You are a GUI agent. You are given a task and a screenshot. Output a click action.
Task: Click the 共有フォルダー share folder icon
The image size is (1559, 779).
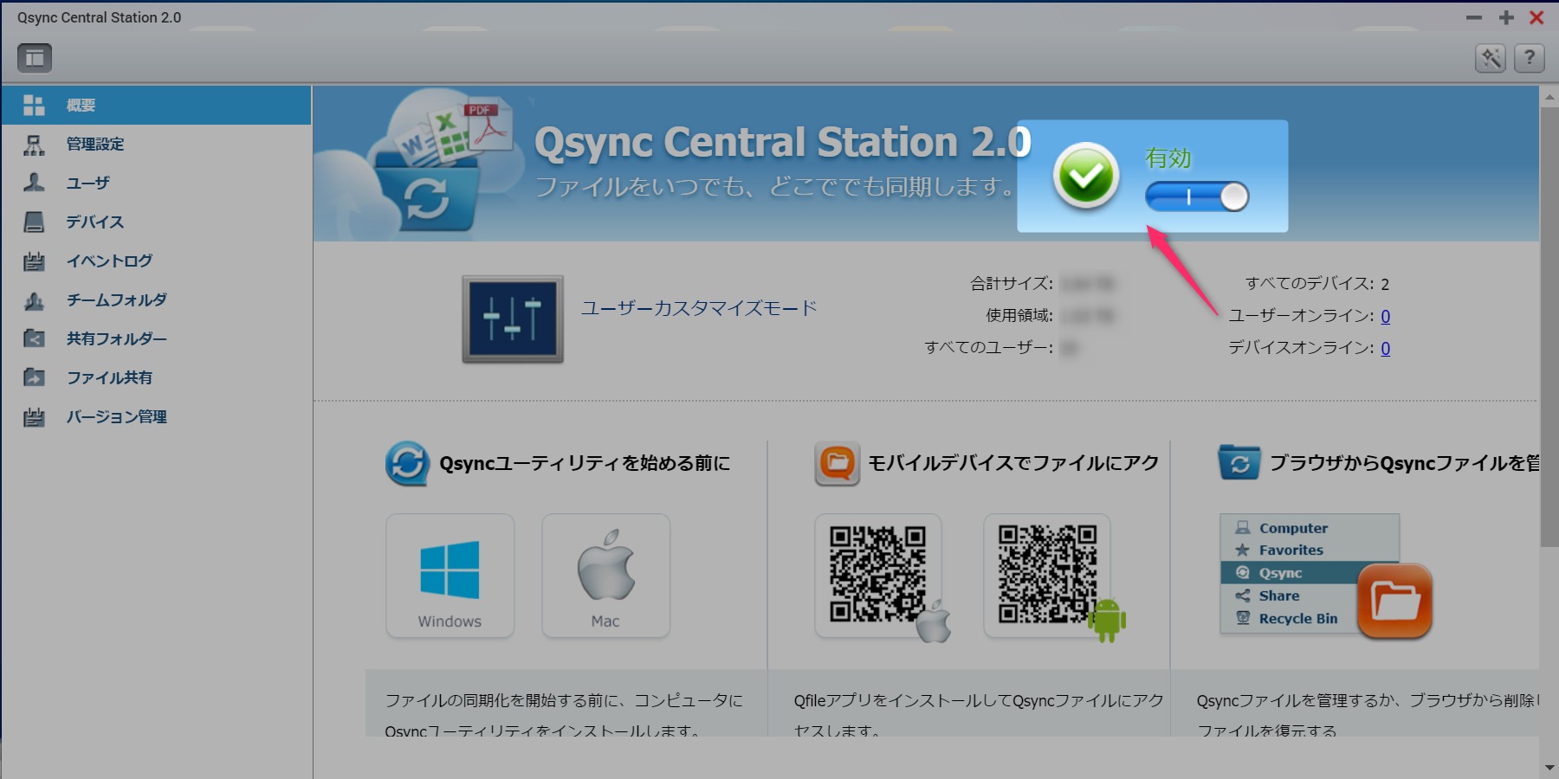point(34,338)
